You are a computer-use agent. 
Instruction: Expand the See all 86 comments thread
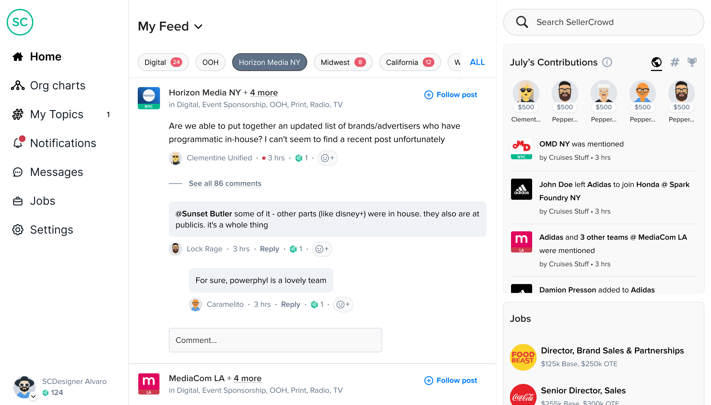coord(225,183)
